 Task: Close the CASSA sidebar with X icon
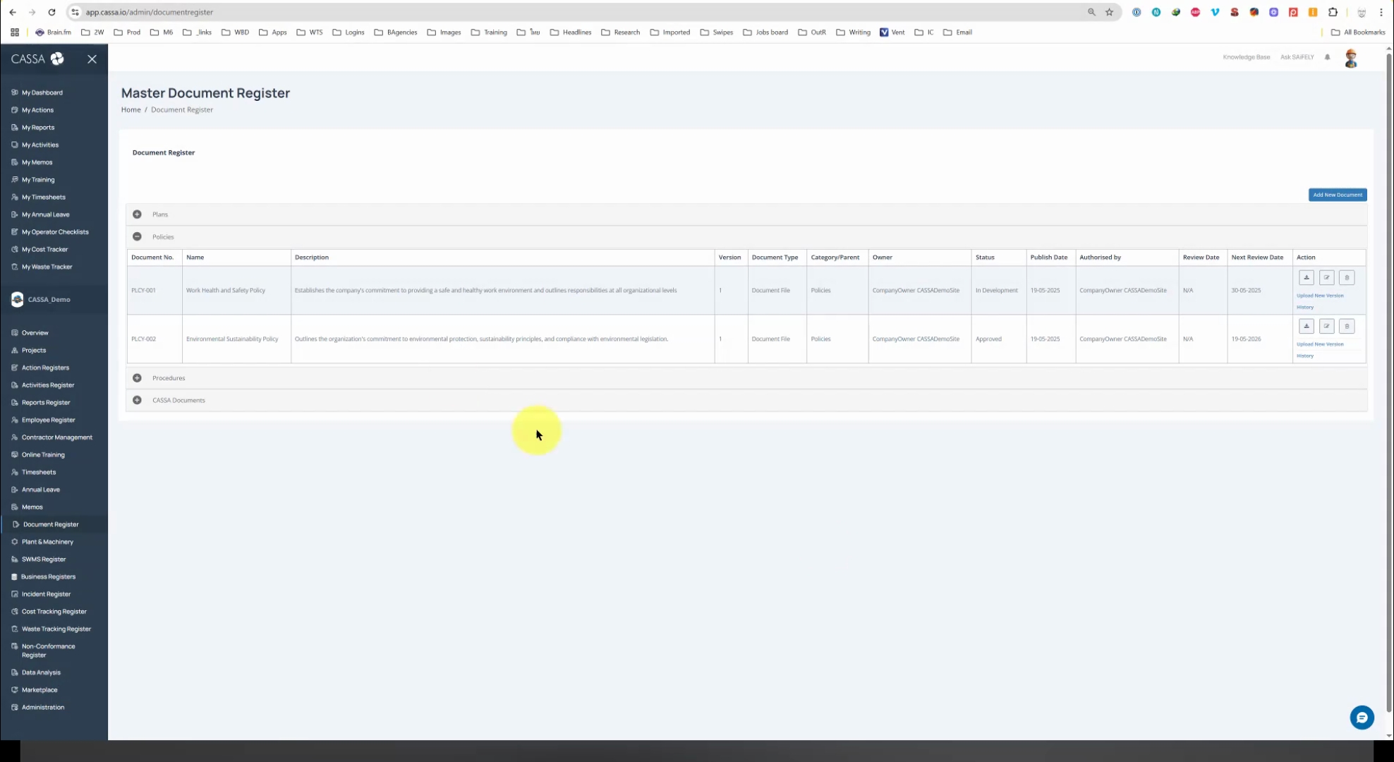tap(92, 59)
